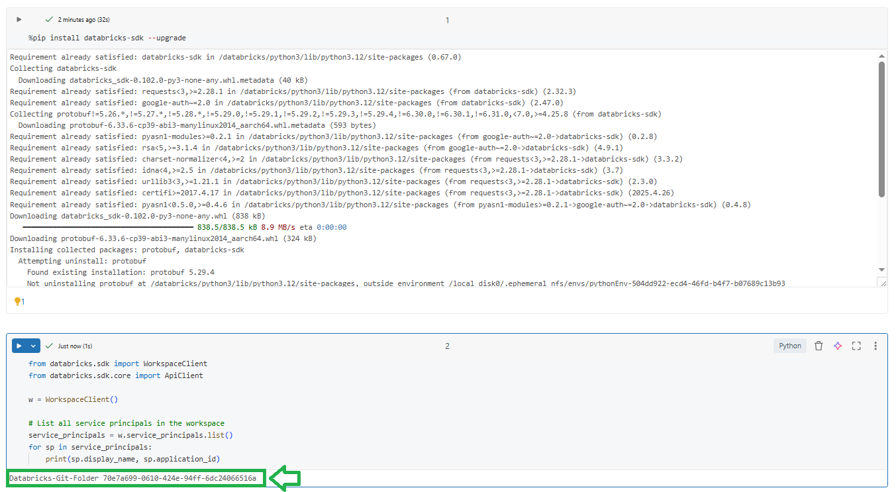The width and height of the screenshot is (896, 492).
Task: Open the Assistant sparkle icon in cell 2
Action: 838,346
